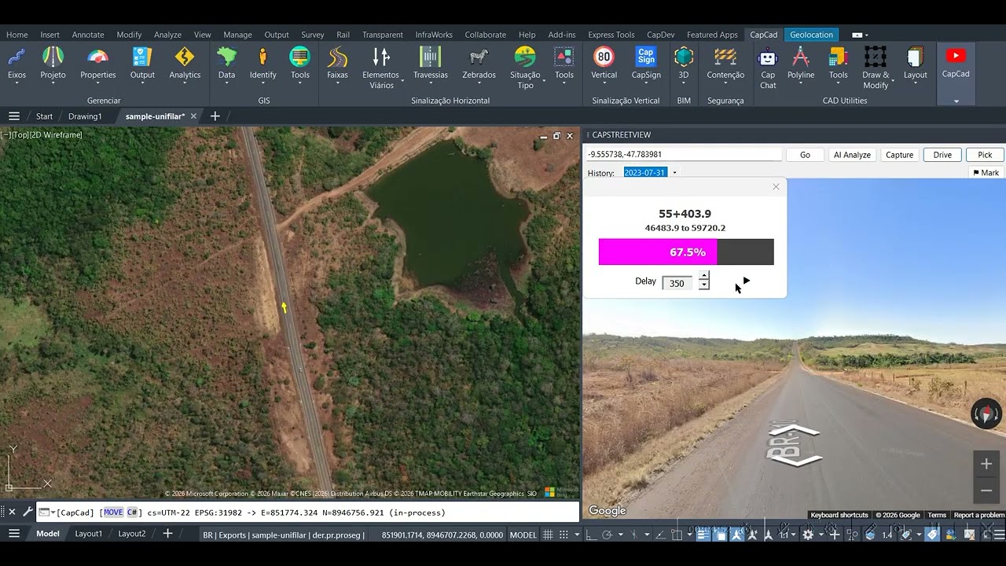Open the layout list menu beside Model tab
The height and width of the screenshot is (566, 1006).
point(13,534)
